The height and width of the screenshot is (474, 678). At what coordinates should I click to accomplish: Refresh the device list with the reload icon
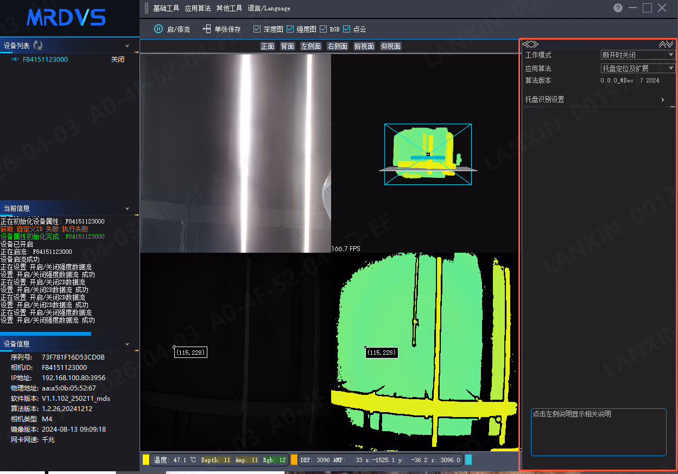[x=38, y=46]
